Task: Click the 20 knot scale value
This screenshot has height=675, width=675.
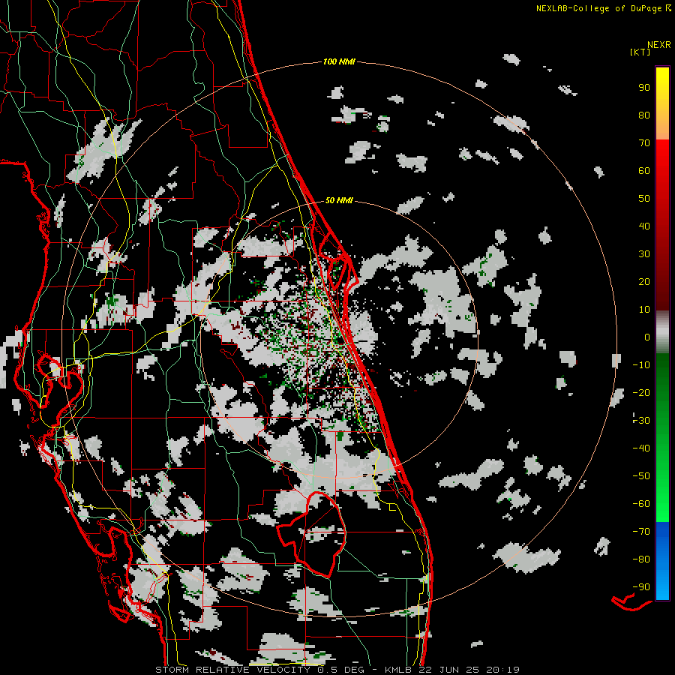Action: tap(644, 282)
